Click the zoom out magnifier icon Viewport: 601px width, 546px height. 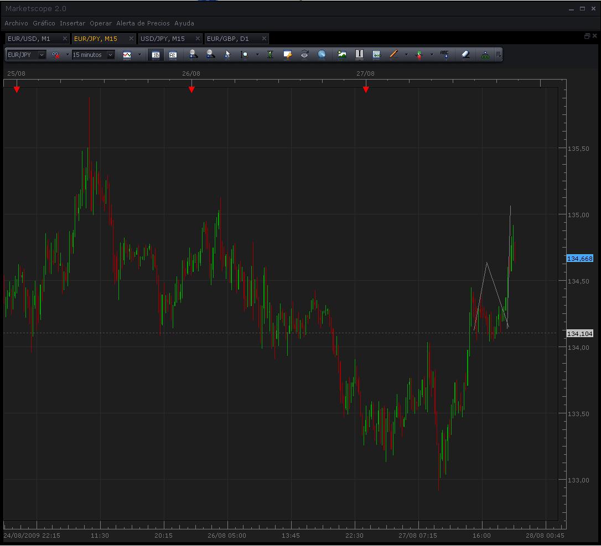[210, 54]
